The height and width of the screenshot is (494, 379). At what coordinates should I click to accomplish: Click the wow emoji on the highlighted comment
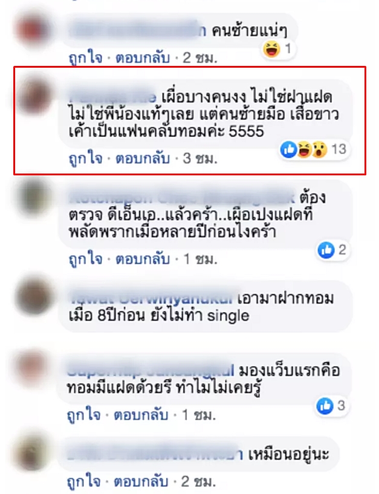coord(320,149)
